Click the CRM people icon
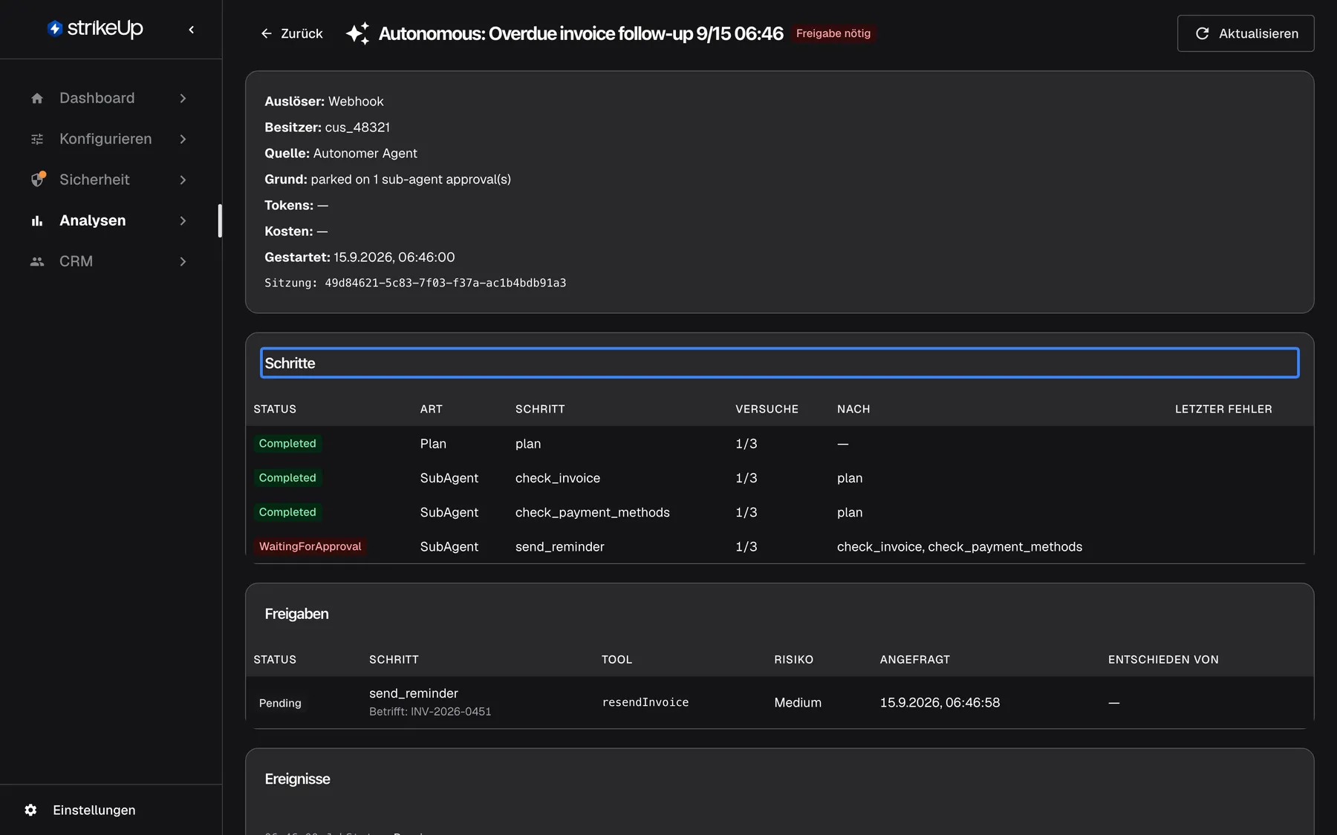 tap(37, 261)
